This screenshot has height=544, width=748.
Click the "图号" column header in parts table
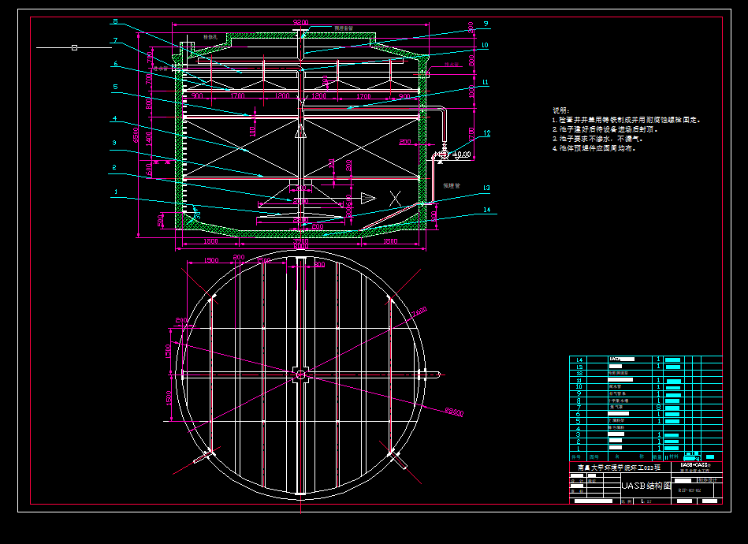coord(594,456)
